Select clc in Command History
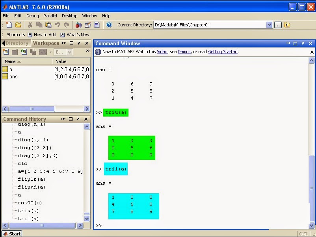This screenshot has width=316, height=237. 22,163
